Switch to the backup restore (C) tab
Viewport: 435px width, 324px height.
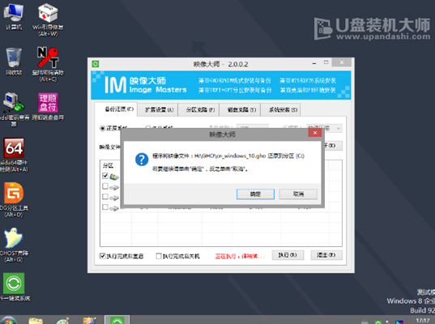pyautogui.click(x=119, y=109)
